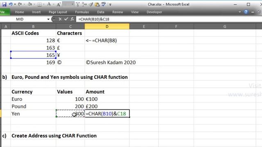
Task: Click the Euro currency cell
Action: click(33, 99)
